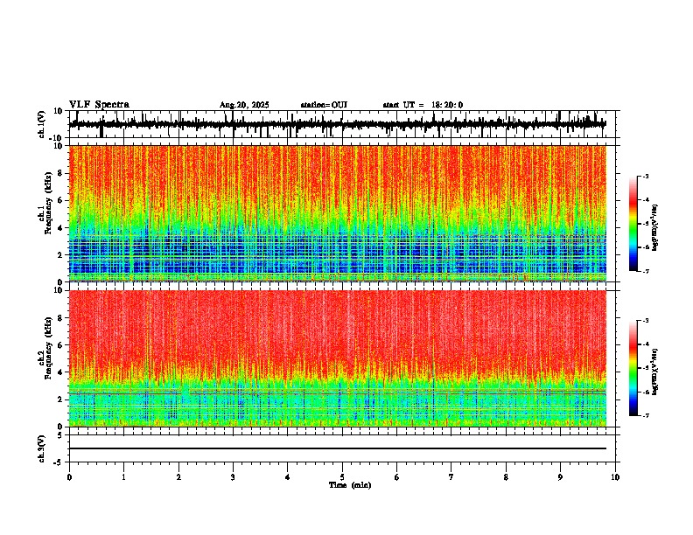
Task: Click time axis tick label '0'
Action: 69,477
